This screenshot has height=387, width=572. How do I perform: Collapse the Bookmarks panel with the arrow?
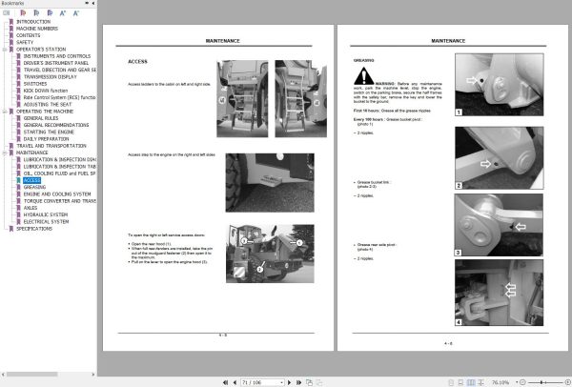click(x=93, y=3)
